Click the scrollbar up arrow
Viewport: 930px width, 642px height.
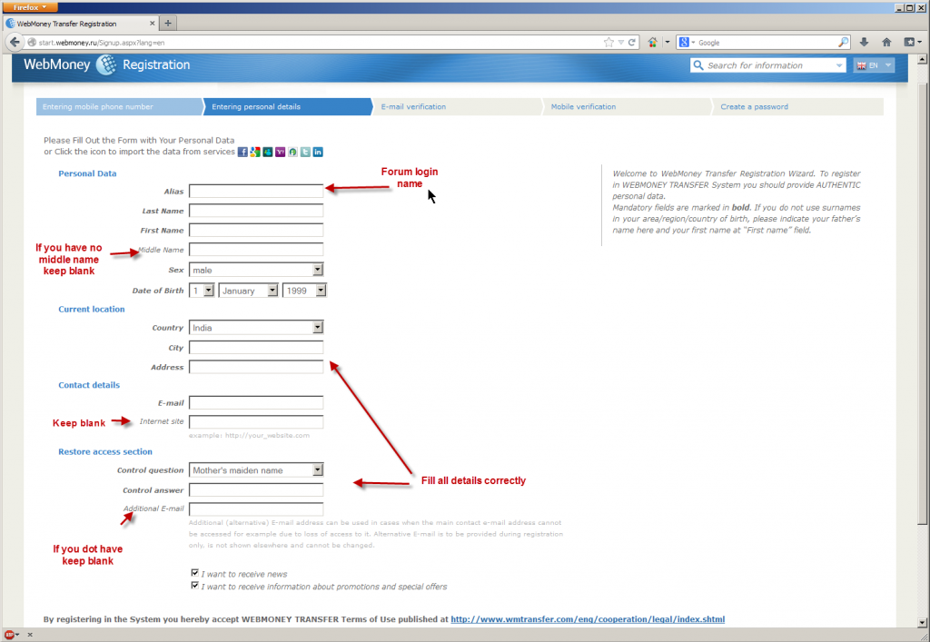922,59
